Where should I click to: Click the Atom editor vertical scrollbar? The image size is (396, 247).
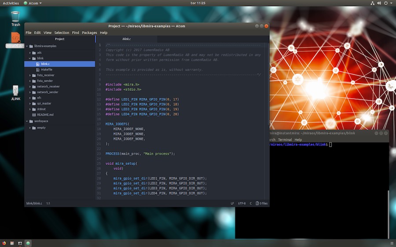click(268, 84)
